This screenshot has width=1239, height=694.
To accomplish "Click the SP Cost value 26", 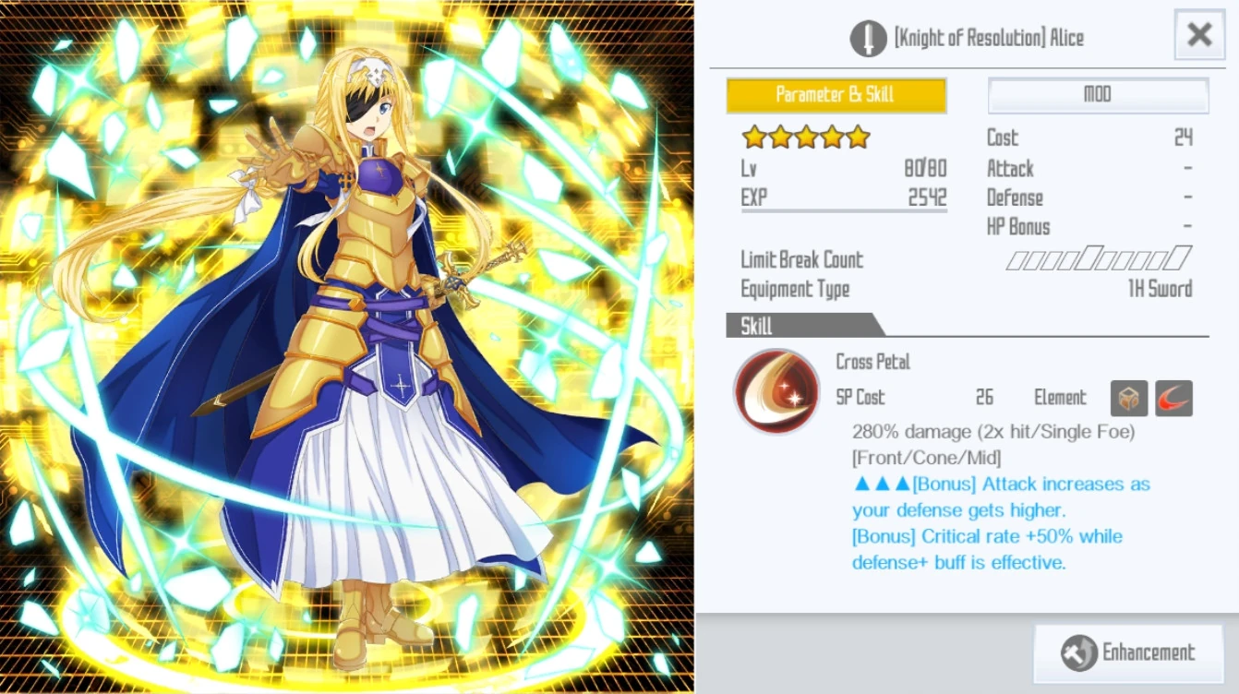I will [984, 397].
